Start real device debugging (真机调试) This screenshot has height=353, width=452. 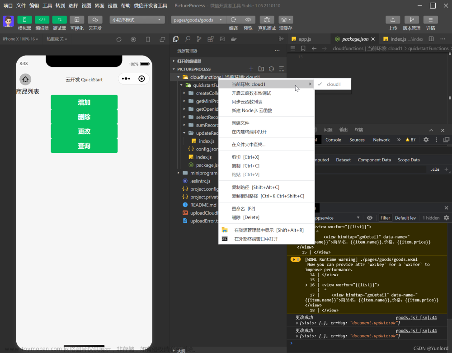(267, 19)
